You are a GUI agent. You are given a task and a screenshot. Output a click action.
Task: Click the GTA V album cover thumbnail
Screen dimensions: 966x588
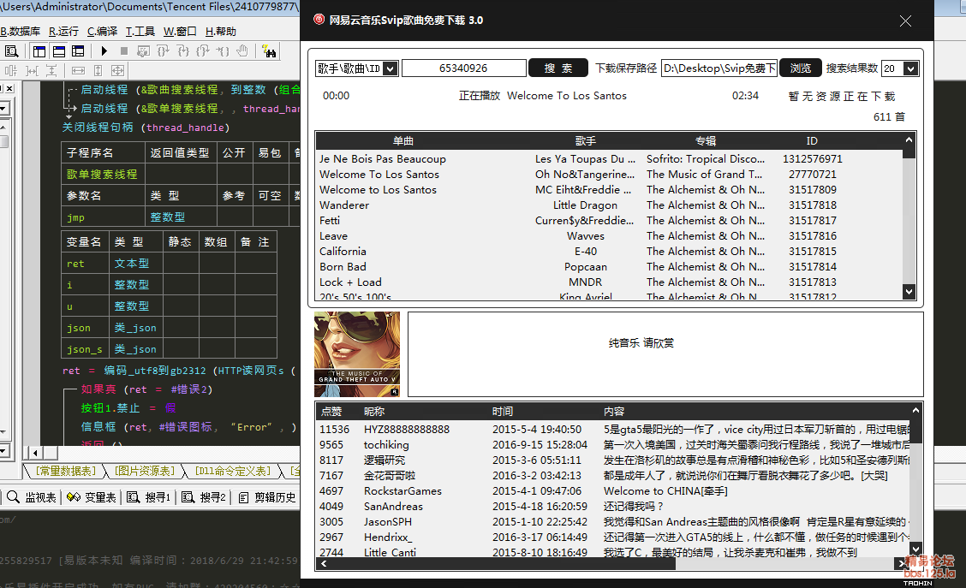coord(356,354)
